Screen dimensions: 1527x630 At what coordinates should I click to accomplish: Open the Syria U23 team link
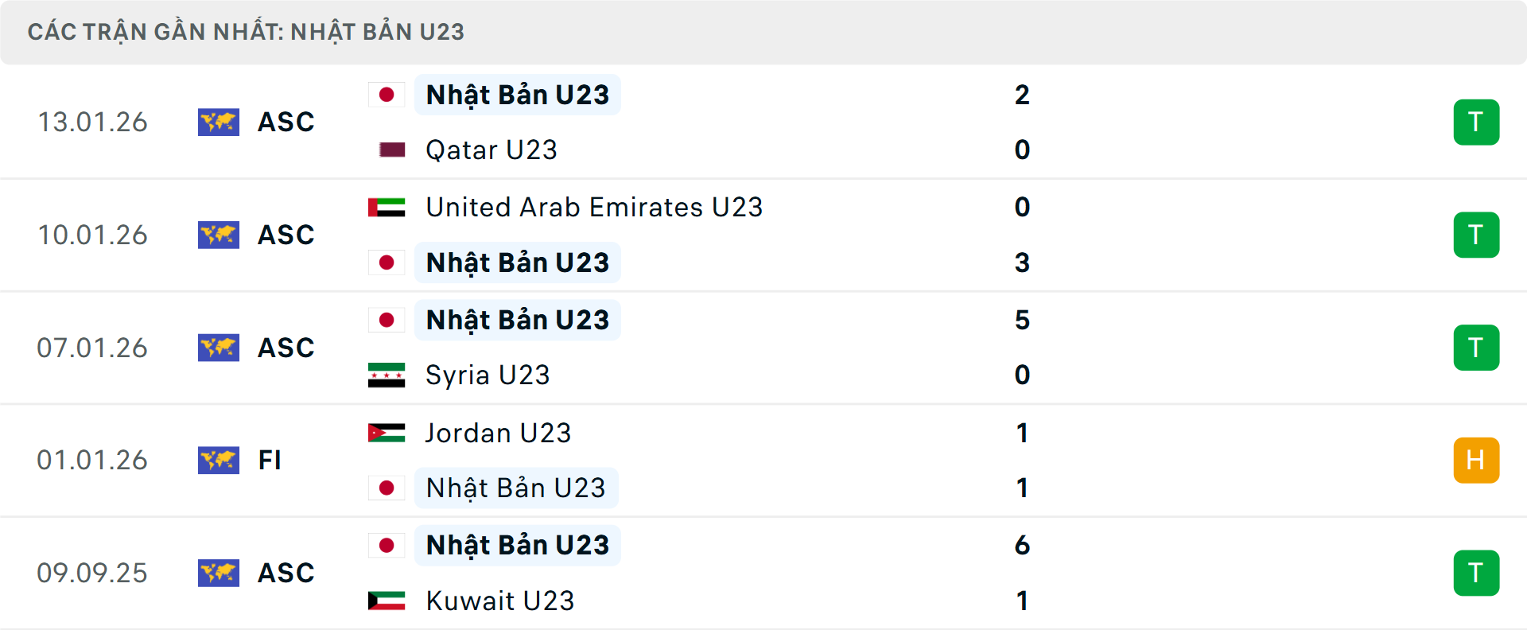(488, 375)
